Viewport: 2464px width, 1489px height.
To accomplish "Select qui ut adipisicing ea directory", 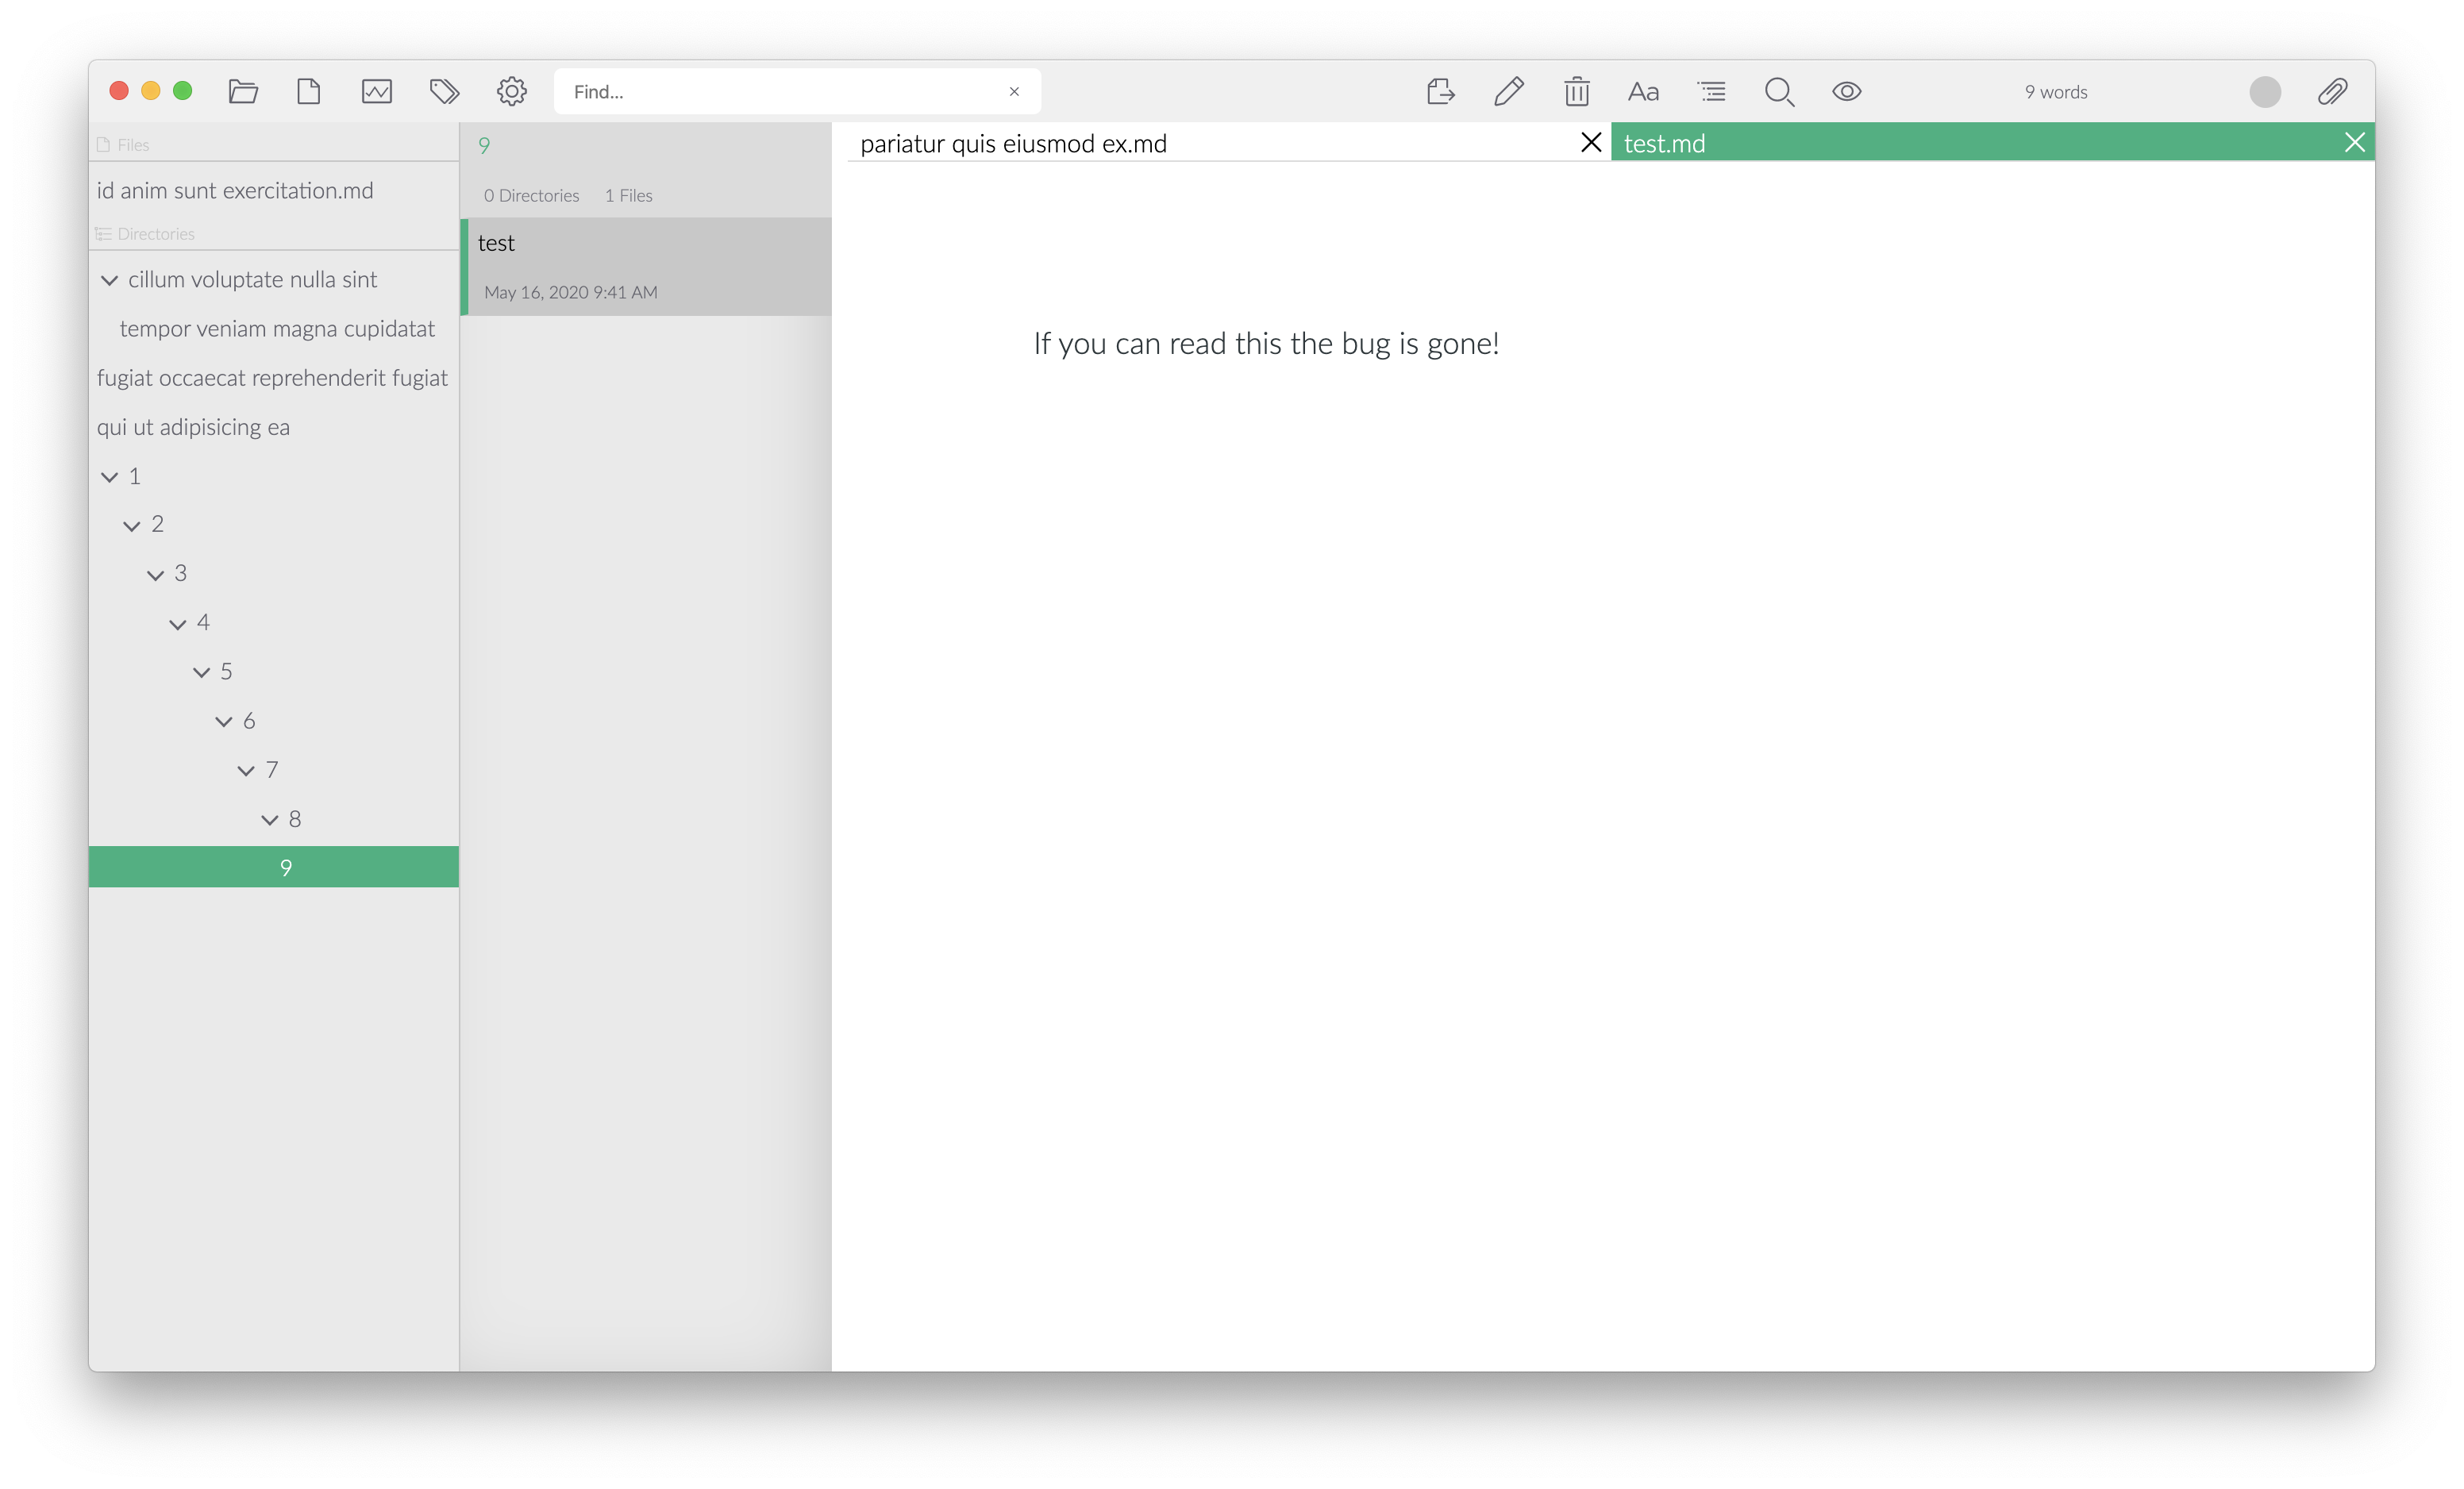I will [x=193, y=426].
